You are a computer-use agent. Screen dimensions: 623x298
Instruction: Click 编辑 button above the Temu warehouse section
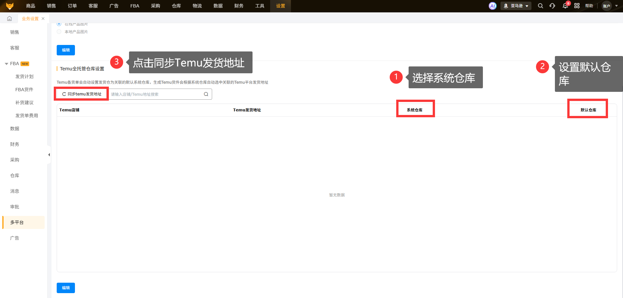coord(66,50)
